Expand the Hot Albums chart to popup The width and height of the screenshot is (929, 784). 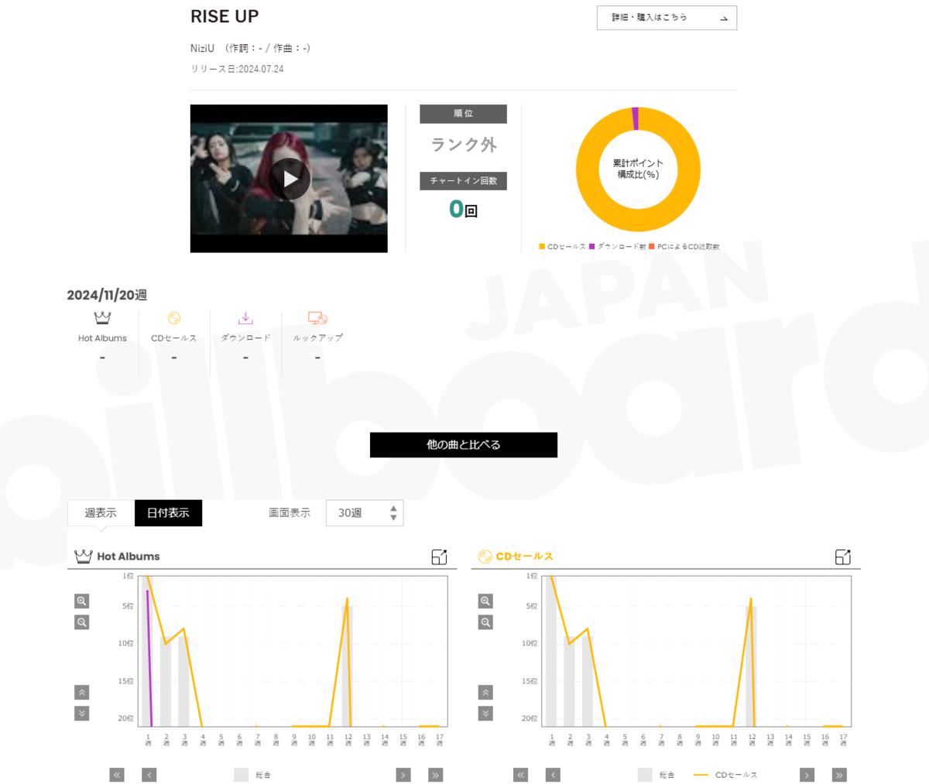pyautogui.click(x=439, y=556)
